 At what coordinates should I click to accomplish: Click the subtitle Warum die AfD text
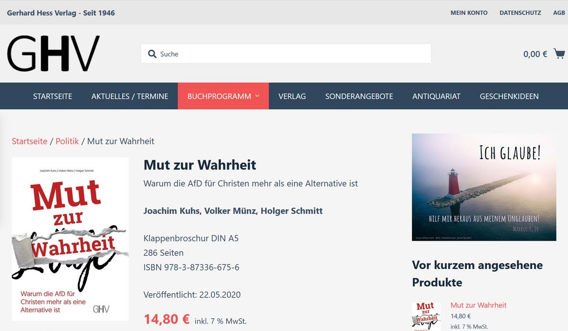(250, 183)
